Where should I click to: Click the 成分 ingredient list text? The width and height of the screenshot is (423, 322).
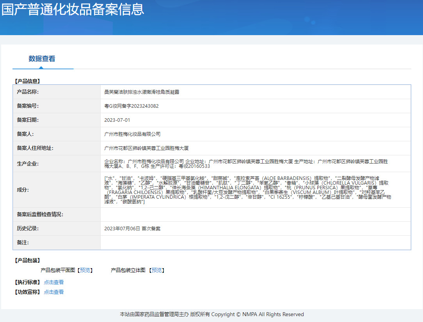click(248, 190)
